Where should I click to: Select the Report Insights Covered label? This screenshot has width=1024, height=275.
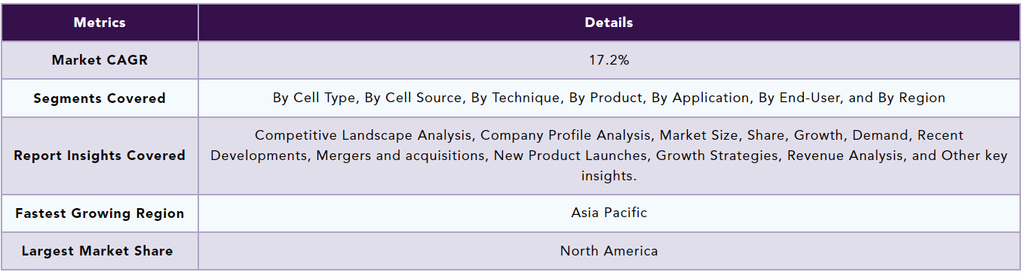pos(100,156)
